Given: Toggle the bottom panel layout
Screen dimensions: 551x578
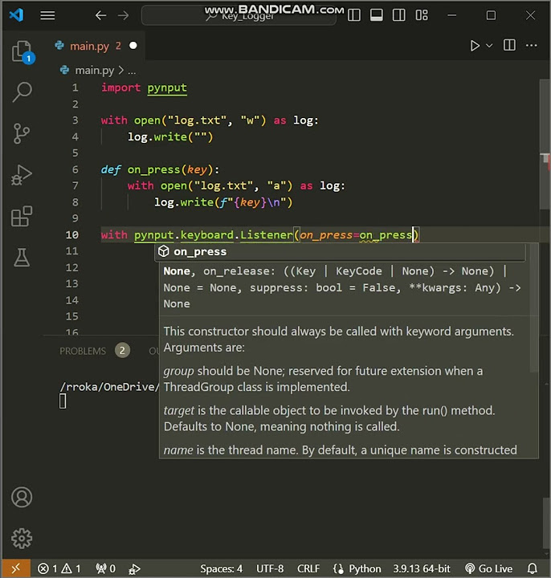Looking at the screenshot, I should pos(377,15).
